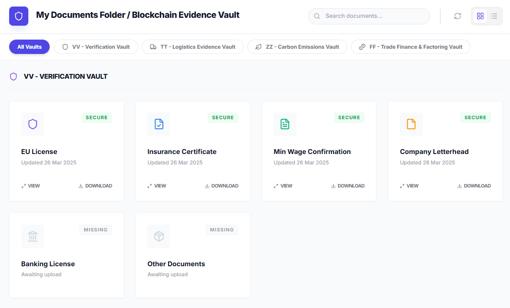This screenshot has width=510, height=308.
Task: Click the EU License shield icon
Action: pyautogui.click(x=33, y=124)
